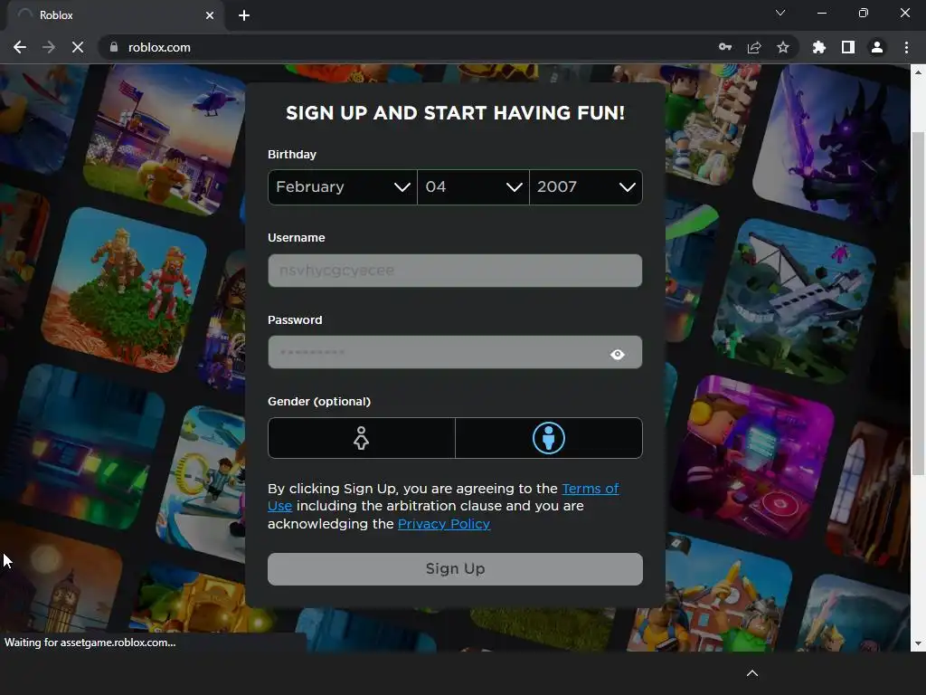The height and width of the screenshot is (695, 926).
Task: Click the Password input field
Action: pyautogui.click(x=455, y=353)
